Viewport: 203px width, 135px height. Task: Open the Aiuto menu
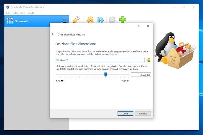tap(31, 13)
